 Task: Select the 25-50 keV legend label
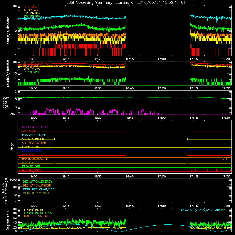coord(32,16)
